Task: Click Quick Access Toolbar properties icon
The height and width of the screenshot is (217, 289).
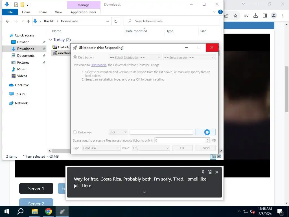Action: pyautogui.click(x=16, y=5)
